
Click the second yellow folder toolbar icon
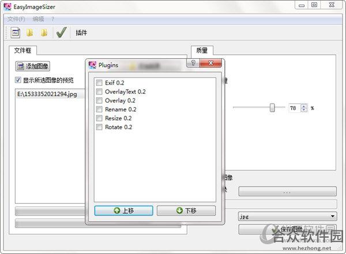pyautogui.click(x=44, y=33)
